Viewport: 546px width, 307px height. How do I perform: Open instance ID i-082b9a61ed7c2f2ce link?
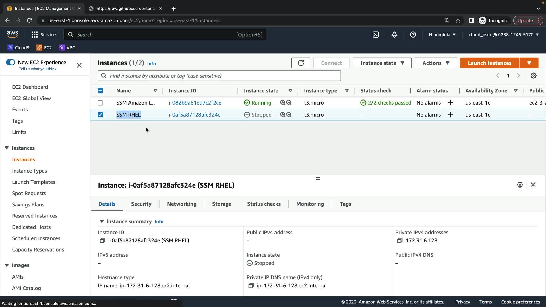[x=195, y=103]
